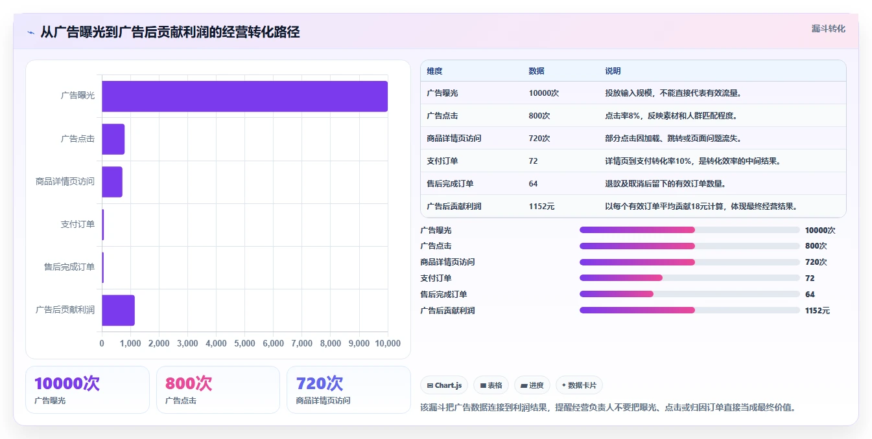Viewport: 872px width, 439px height.
Task: Click the 72 value in the table
Action: coord(533,161)
